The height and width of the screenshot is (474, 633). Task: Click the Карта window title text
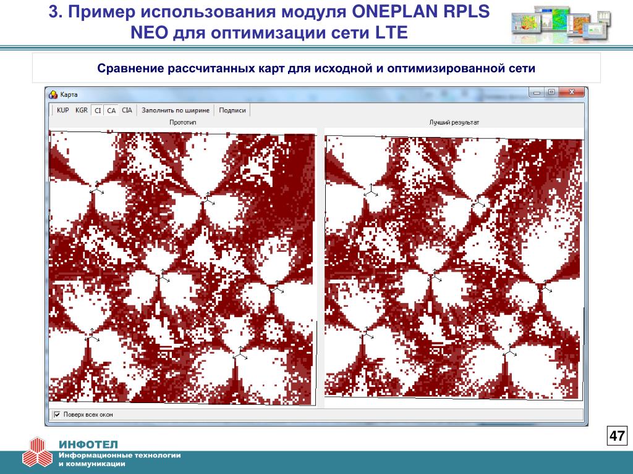69,94
